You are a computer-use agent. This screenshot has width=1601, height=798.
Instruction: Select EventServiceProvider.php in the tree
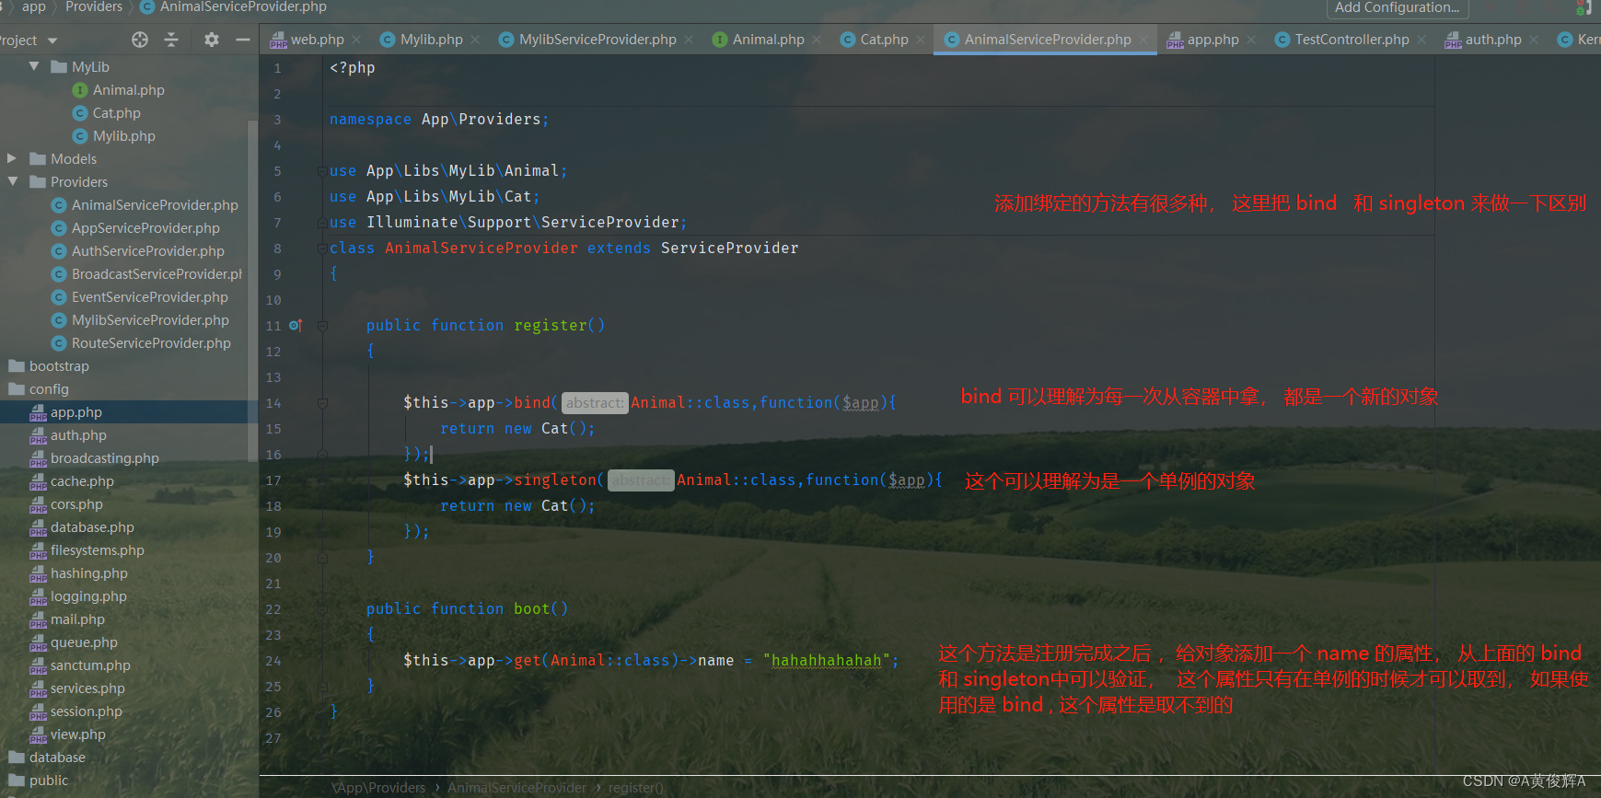coord(150,297)
